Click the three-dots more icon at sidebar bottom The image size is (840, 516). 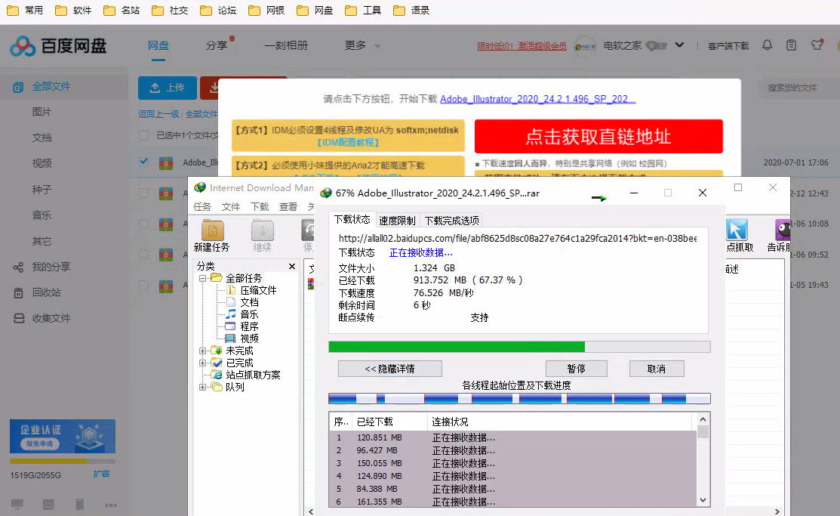click(x=111, y=505)
